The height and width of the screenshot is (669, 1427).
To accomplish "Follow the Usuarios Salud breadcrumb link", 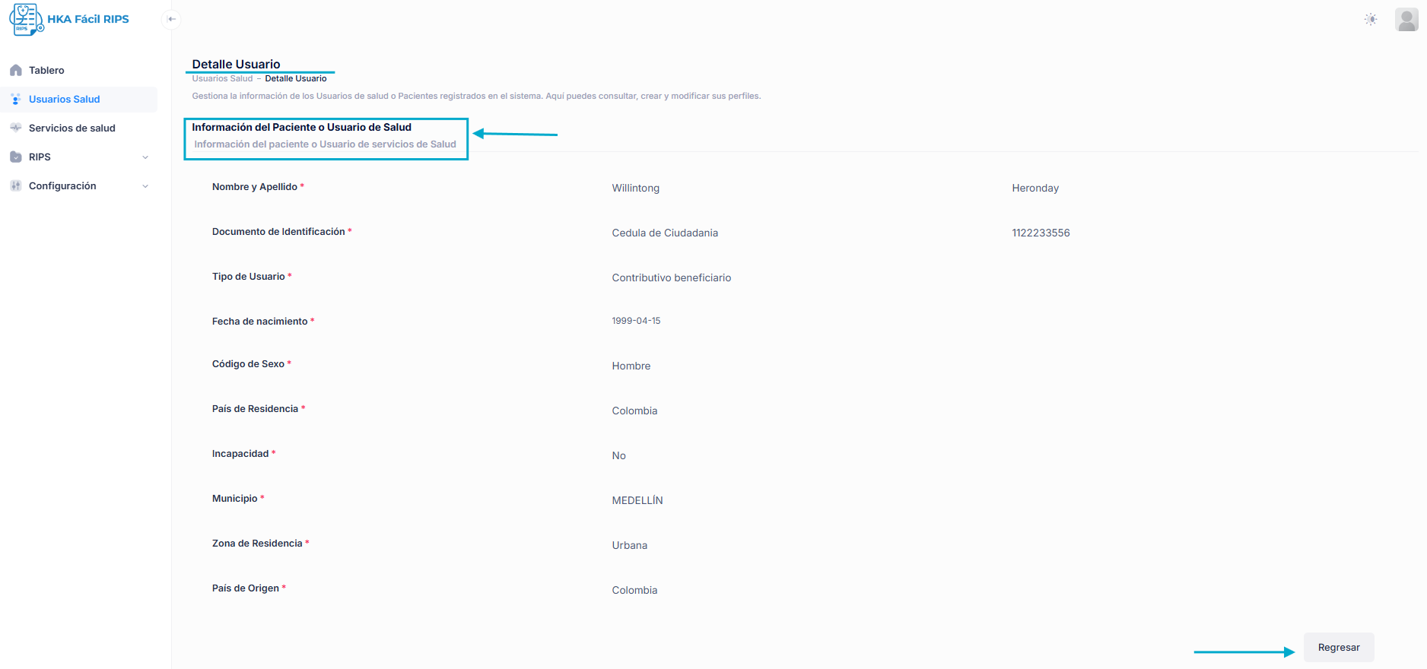I will click(x=222, y=79).
